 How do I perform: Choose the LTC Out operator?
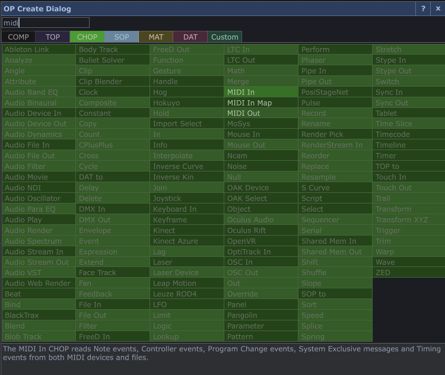click(261, 60)
